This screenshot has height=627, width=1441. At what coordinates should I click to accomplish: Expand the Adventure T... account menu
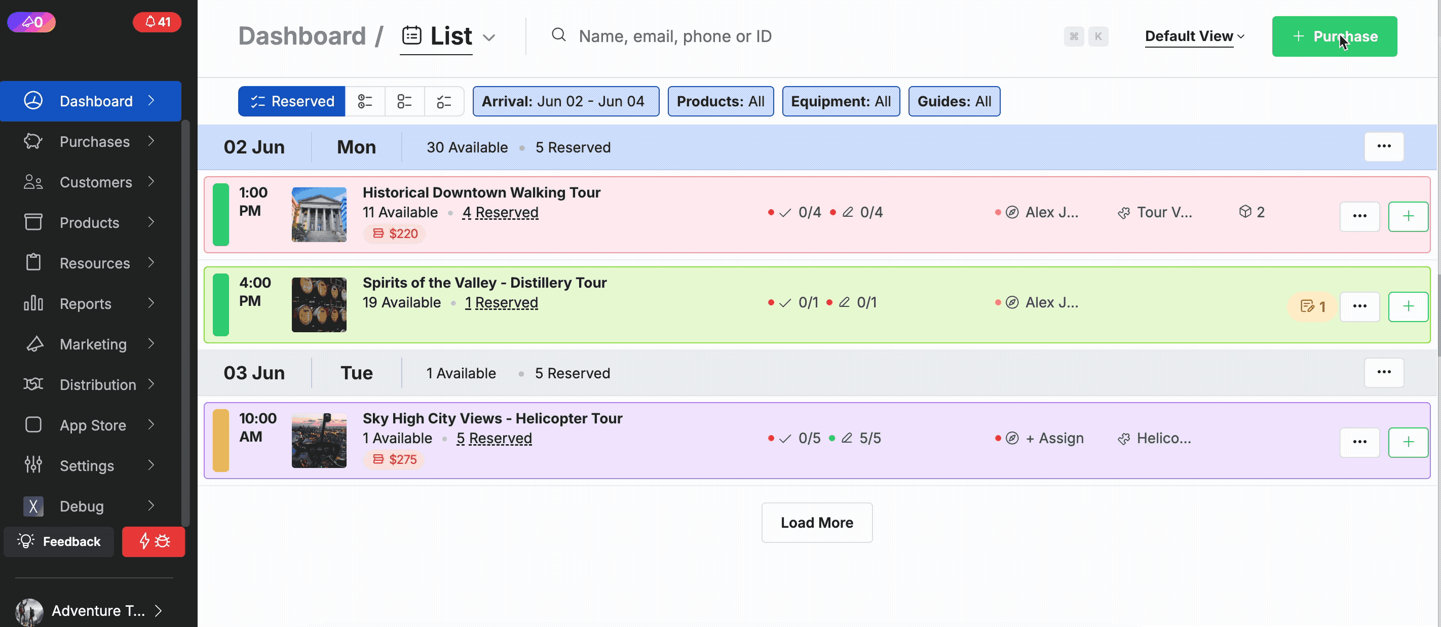[x=159, y=610]
